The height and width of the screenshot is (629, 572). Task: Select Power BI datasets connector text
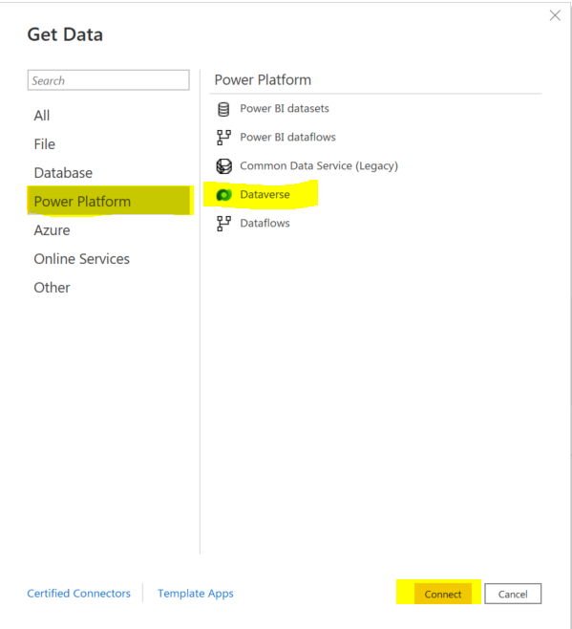pos(285,108)
